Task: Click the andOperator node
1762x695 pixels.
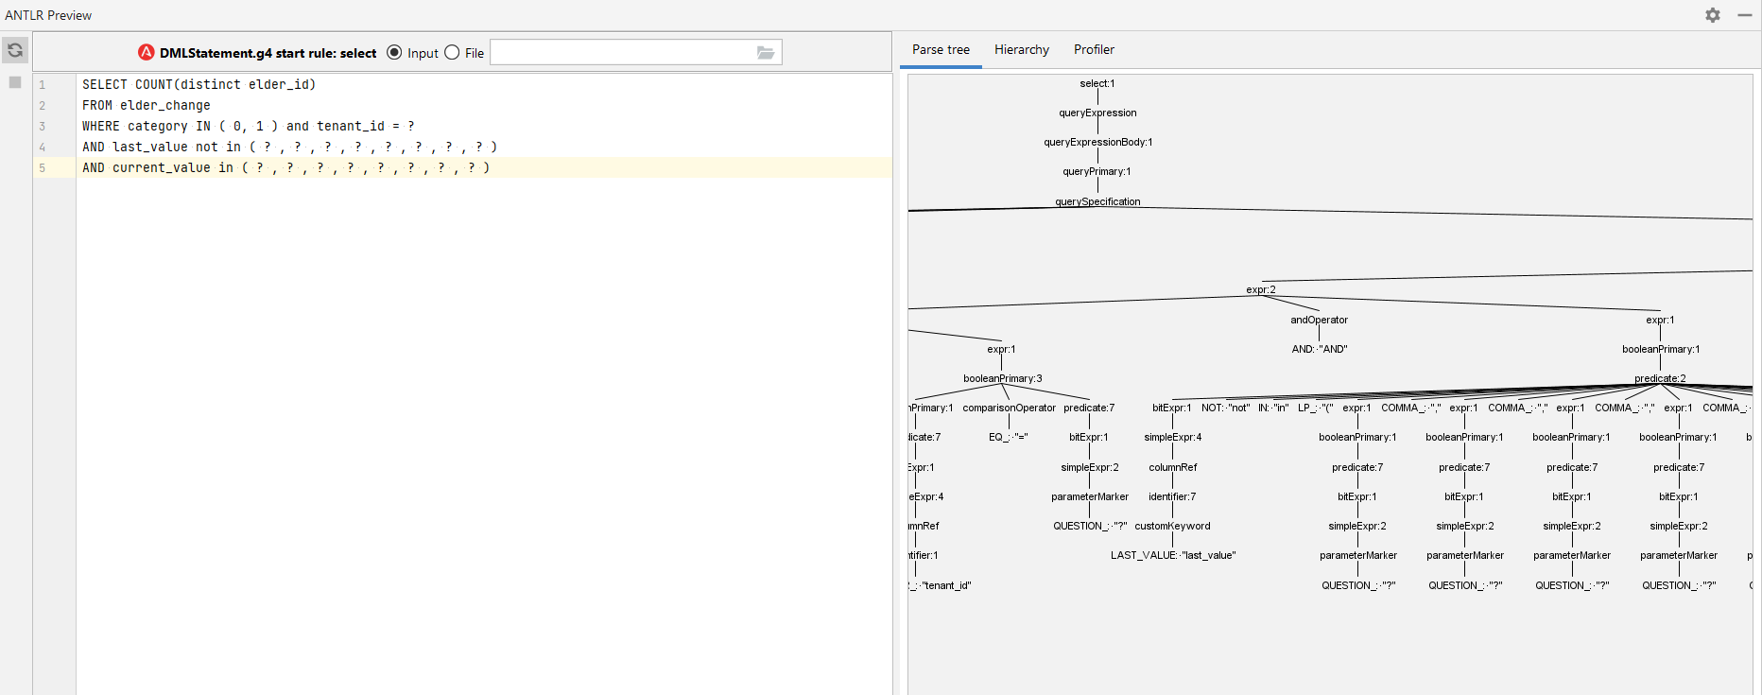Action: pos(1320,320)
